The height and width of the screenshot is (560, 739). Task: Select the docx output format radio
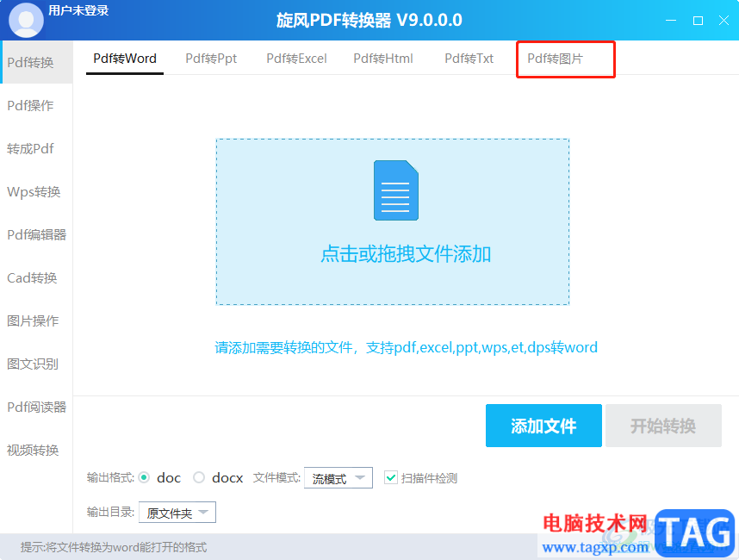point(199,477)
